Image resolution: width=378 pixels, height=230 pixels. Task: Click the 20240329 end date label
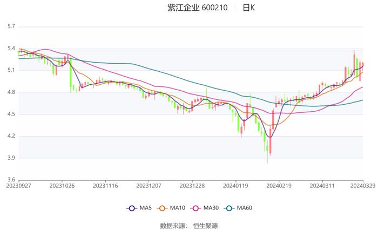pyautogui.click(x=362, y=185)
